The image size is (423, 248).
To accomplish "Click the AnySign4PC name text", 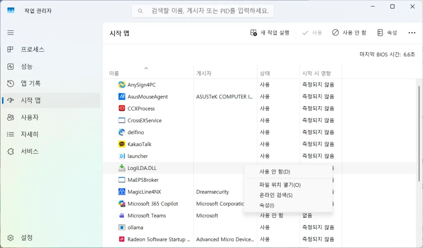I will coord(142,85).
